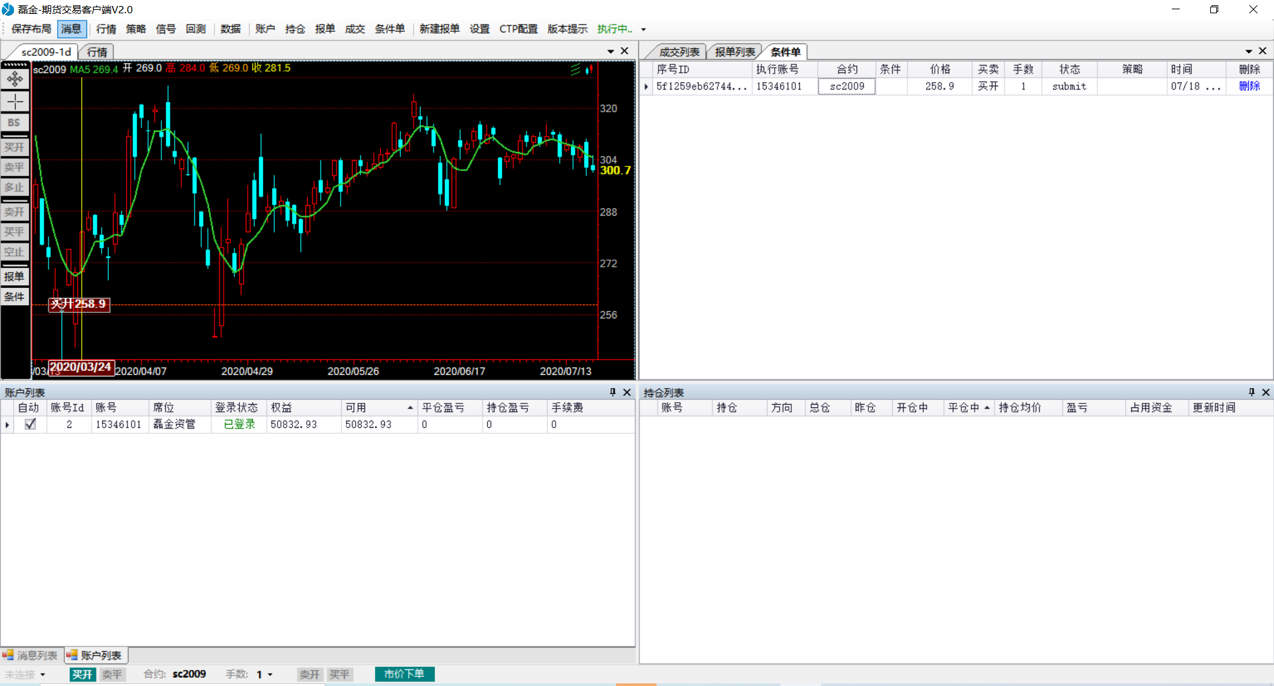
Task: Click 卖平 in the chart side toolbar
Action: 15,167
